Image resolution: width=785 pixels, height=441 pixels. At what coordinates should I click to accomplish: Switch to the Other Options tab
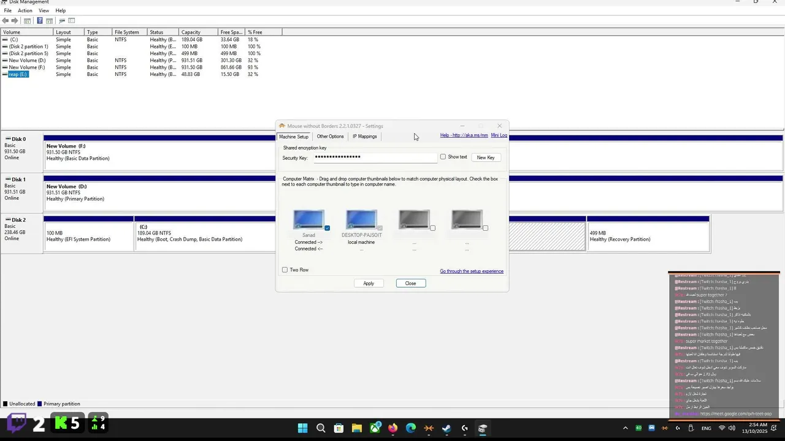click(330, 137)
